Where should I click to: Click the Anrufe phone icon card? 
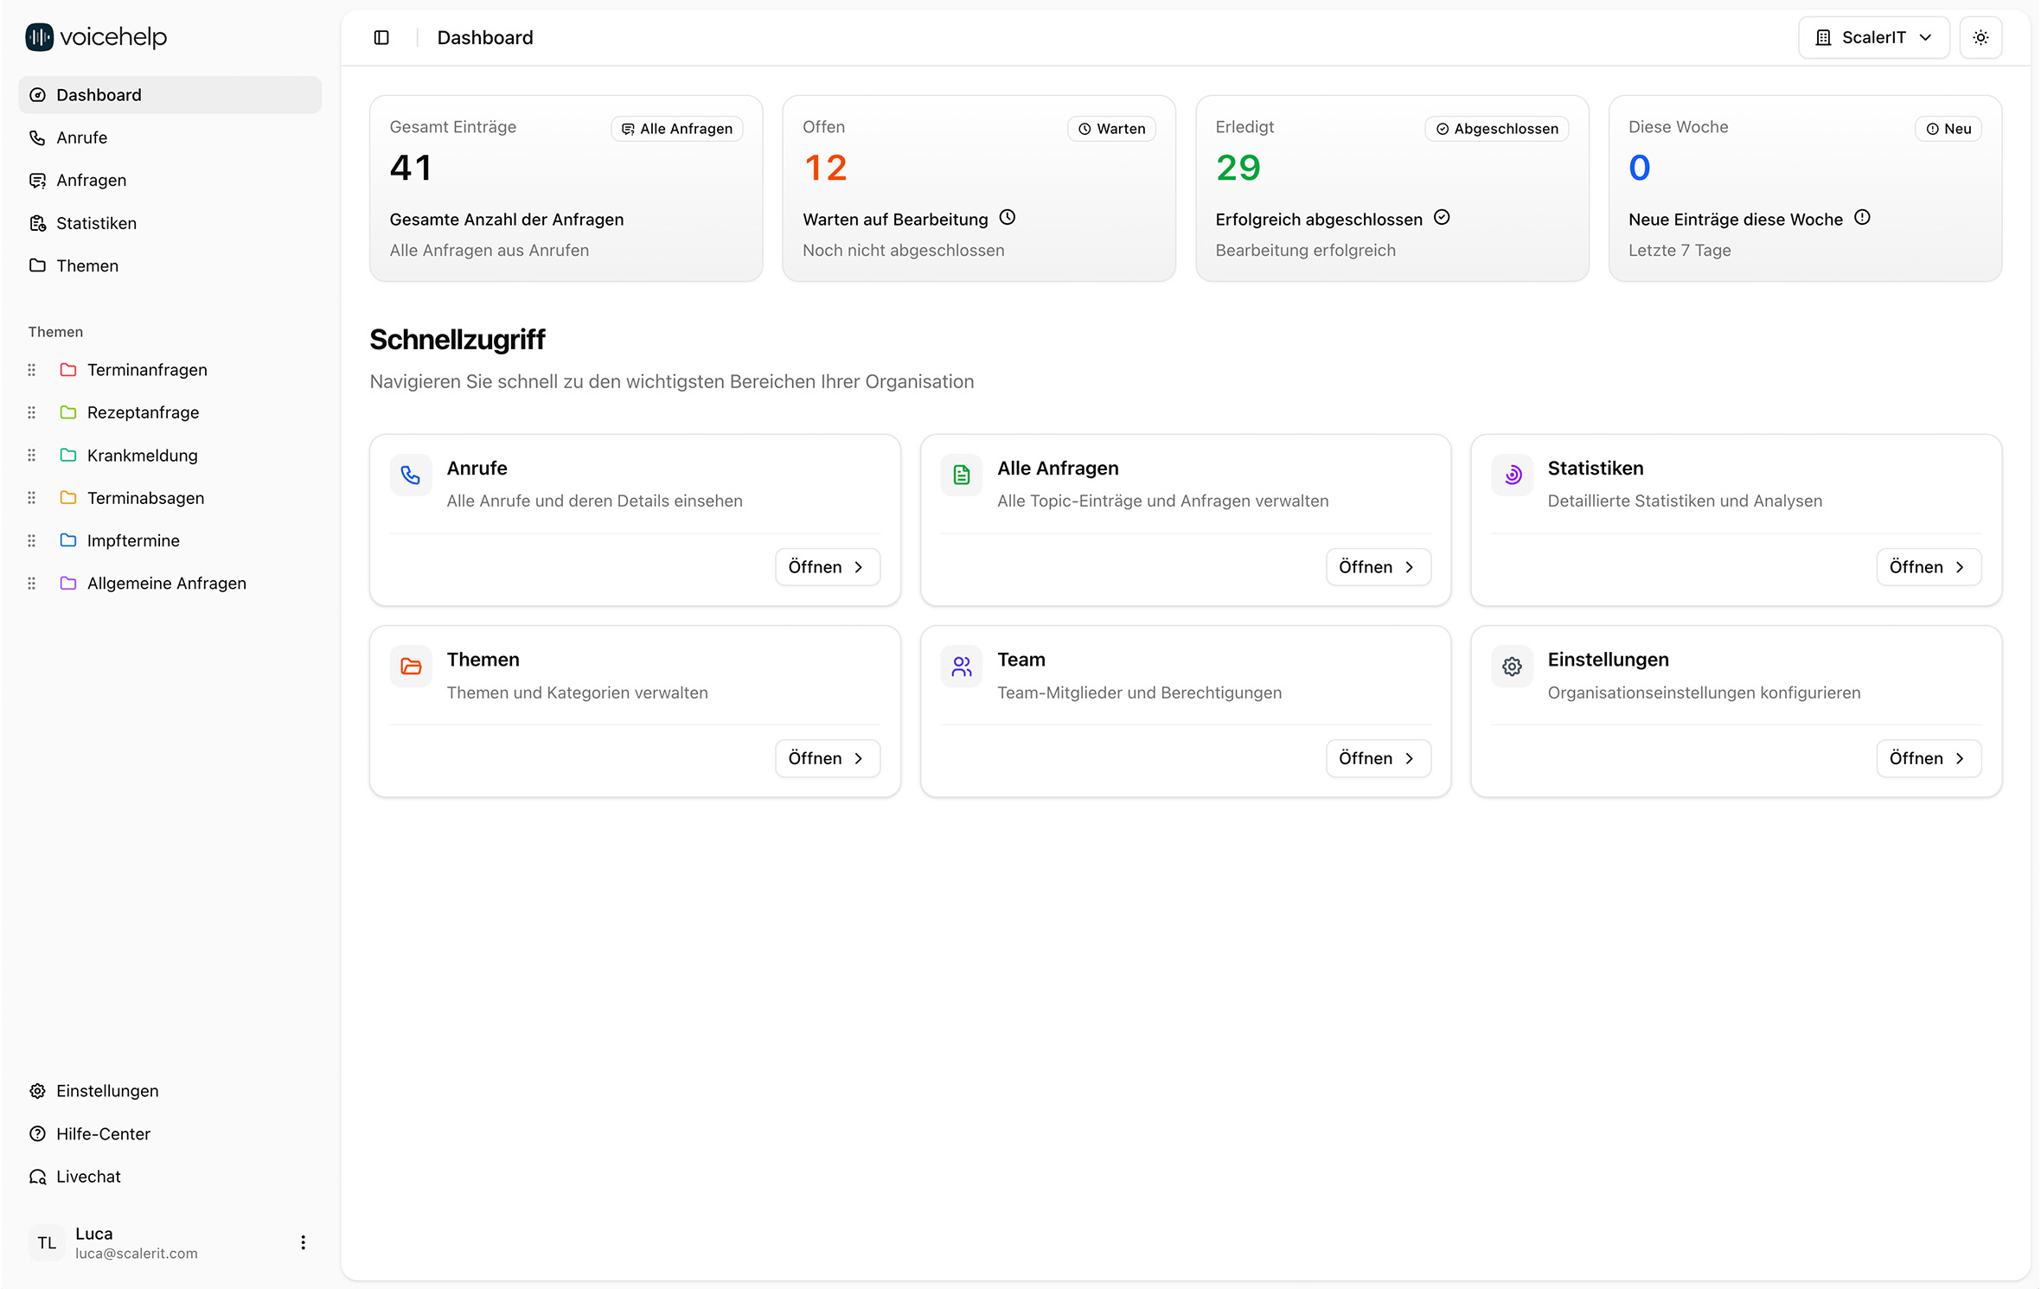411,475
